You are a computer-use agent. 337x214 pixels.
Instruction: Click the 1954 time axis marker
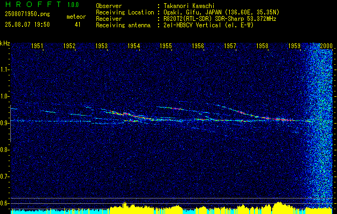coord(134,45)
